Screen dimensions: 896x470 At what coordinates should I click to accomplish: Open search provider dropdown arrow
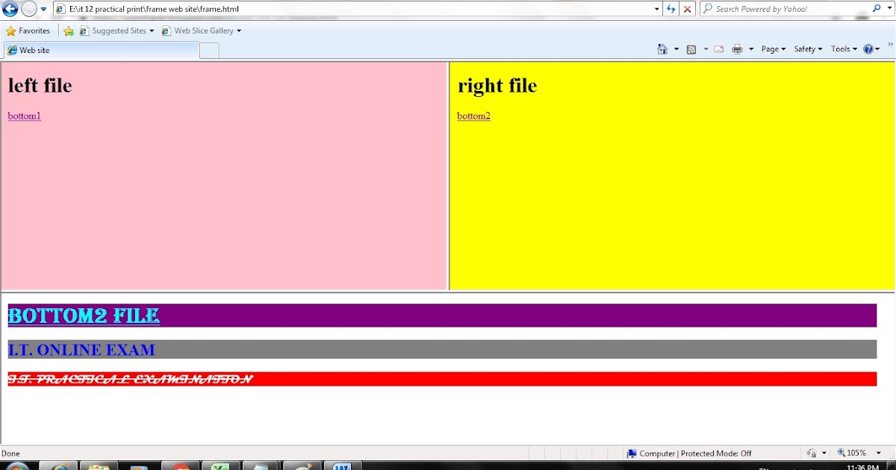tap(889, 9)
